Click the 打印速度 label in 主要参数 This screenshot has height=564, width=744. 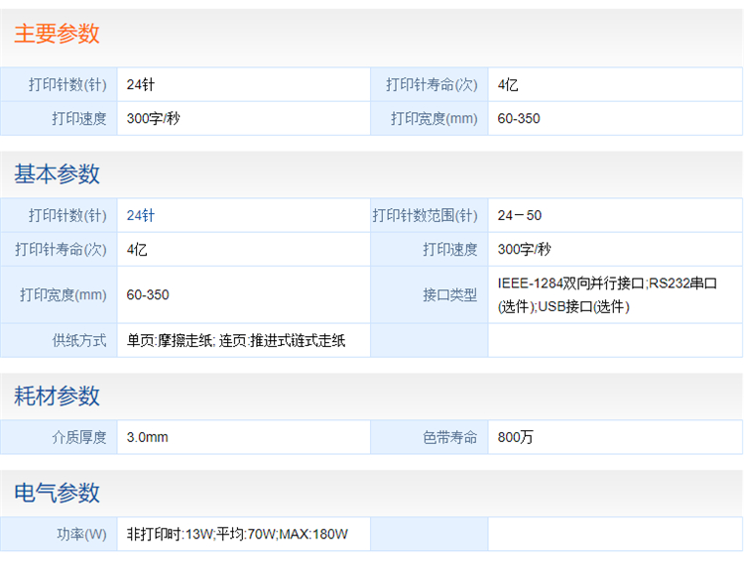[79, 119]
